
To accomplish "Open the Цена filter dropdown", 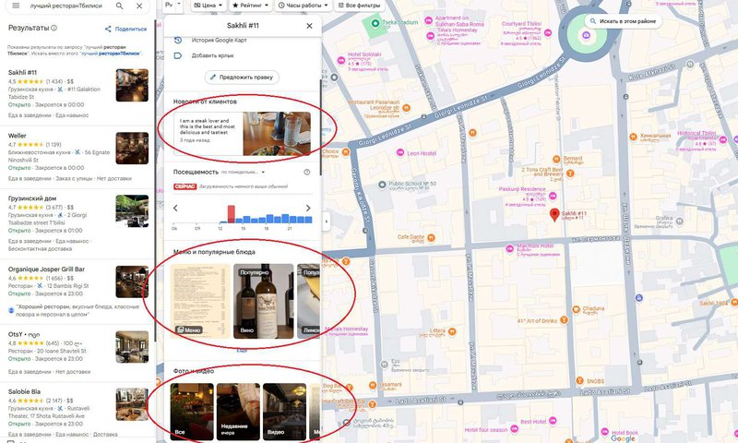I will [208, 6].
